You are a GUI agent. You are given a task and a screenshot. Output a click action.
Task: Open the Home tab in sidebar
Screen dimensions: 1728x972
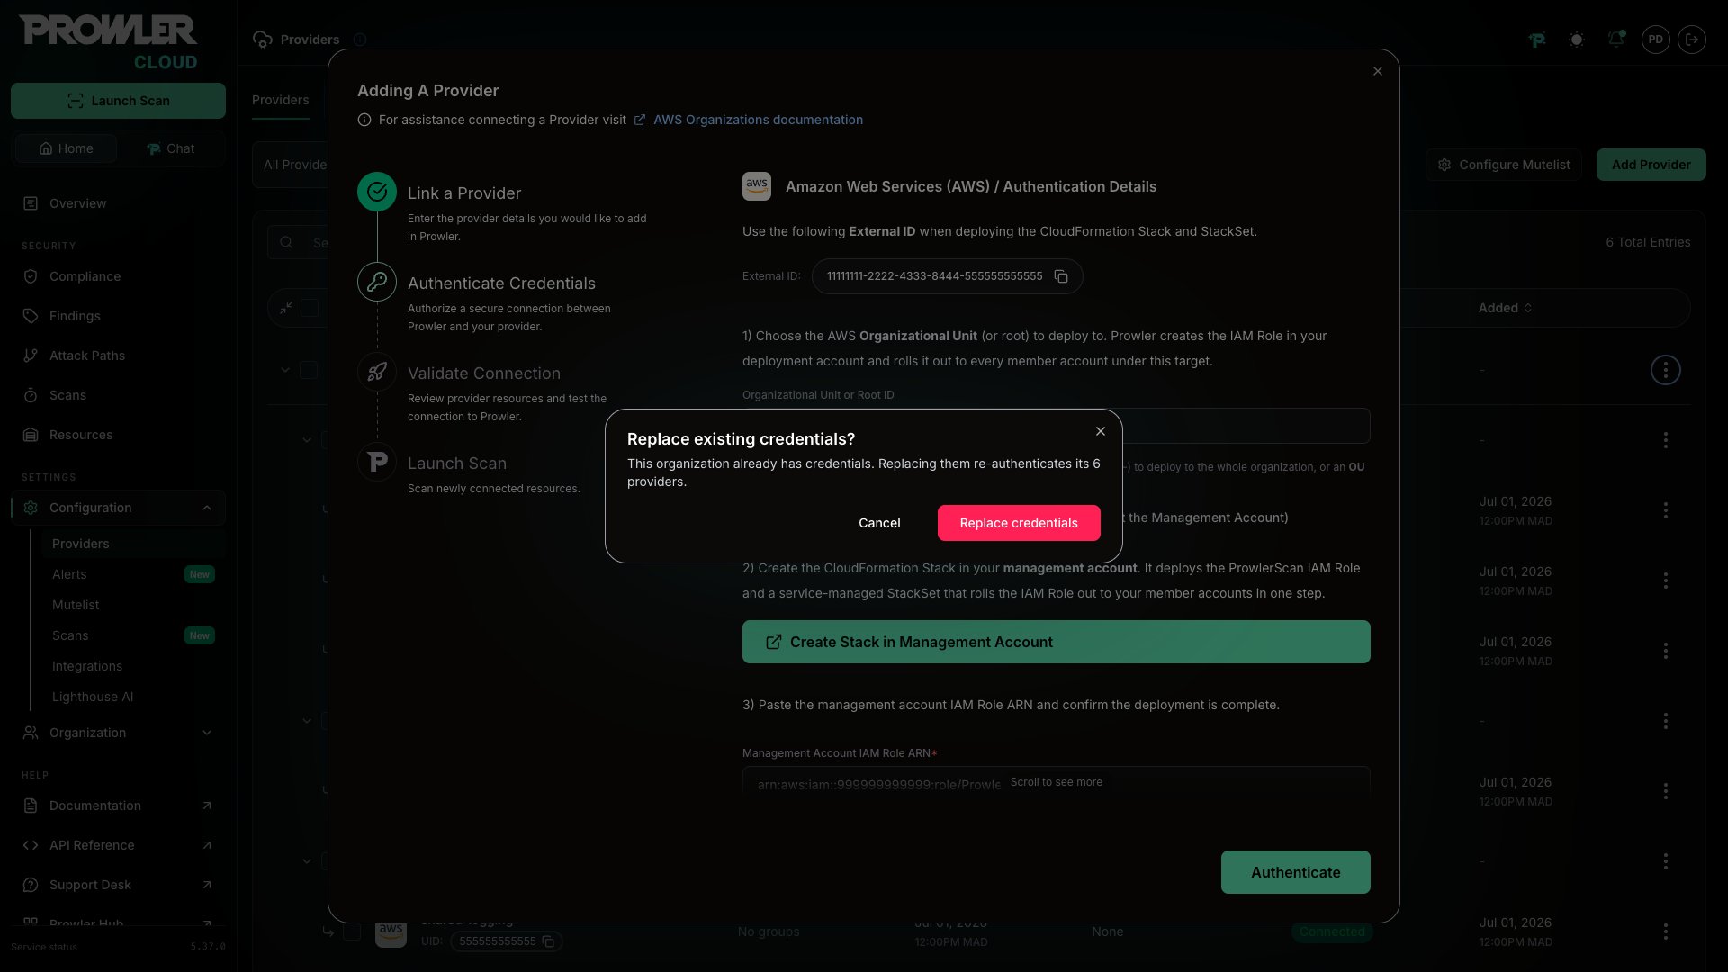[66, 148]
